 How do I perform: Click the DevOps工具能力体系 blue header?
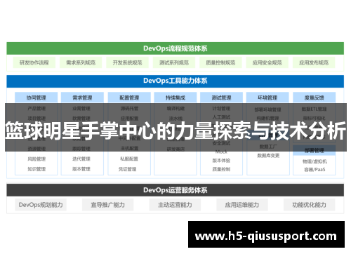click(x=175, y=81)
